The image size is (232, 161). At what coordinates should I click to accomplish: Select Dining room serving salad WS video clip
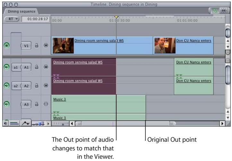click(x=102, y=45)
